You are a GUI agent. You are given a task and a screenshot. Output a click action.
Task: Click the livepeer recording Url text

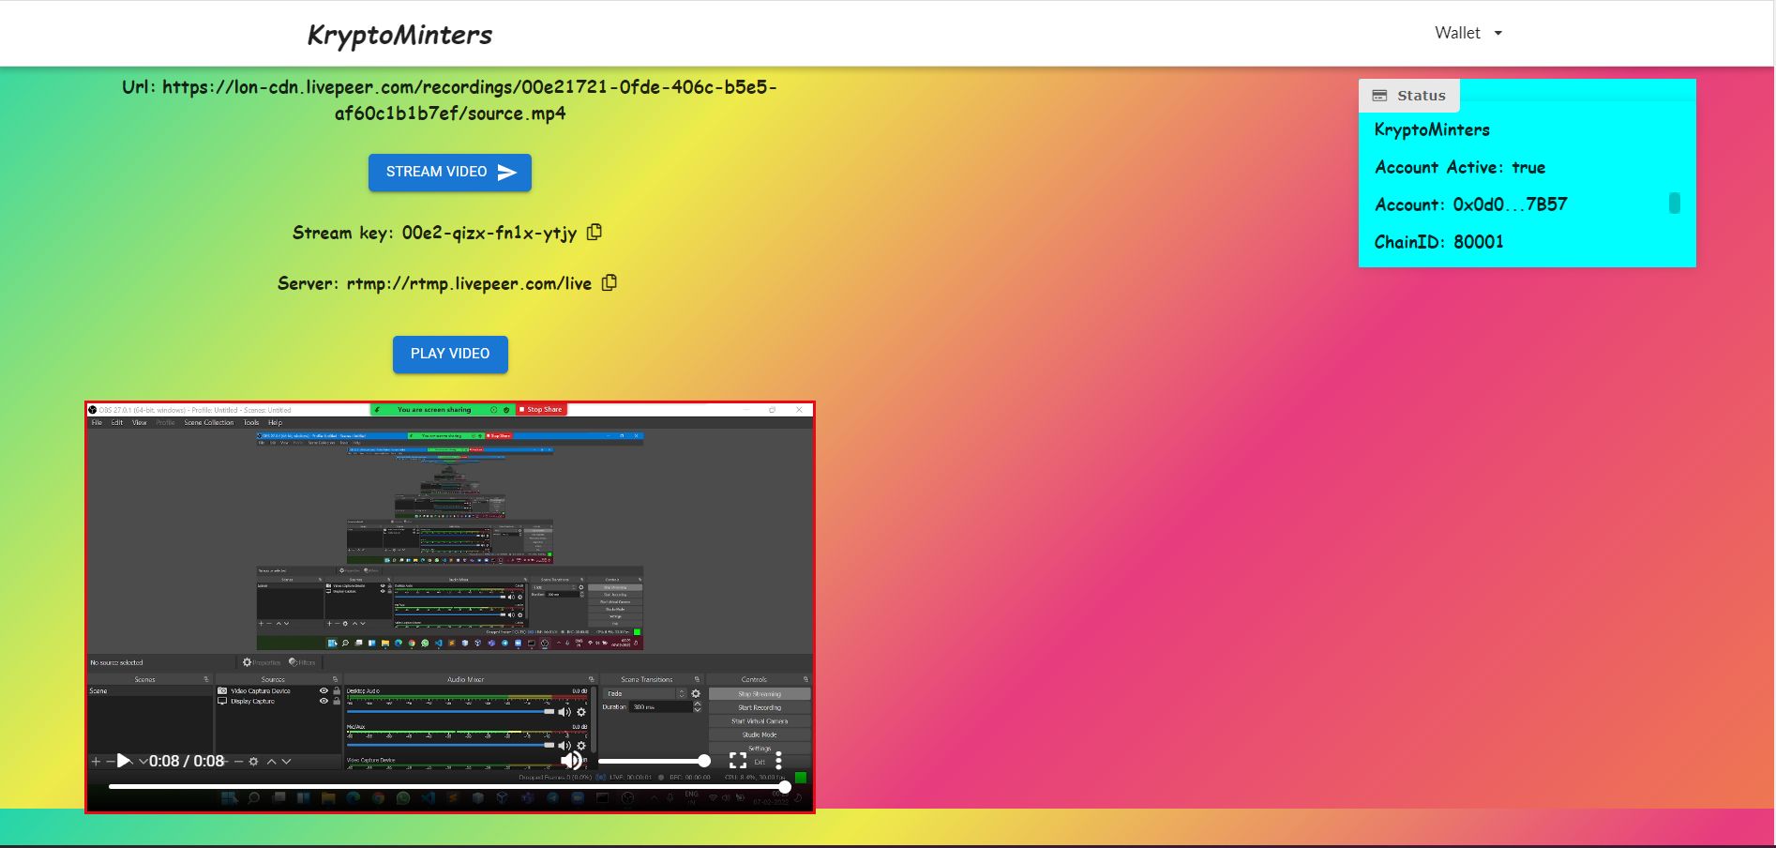coord(450,100)
